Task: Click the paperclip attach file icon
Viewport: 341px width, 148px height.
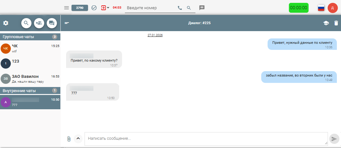Action: point(69,139)
